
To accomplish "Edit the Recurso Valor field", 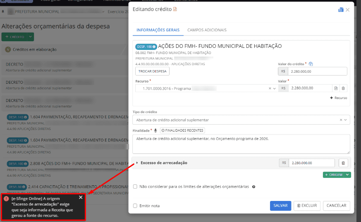I will tap(310, 88).
